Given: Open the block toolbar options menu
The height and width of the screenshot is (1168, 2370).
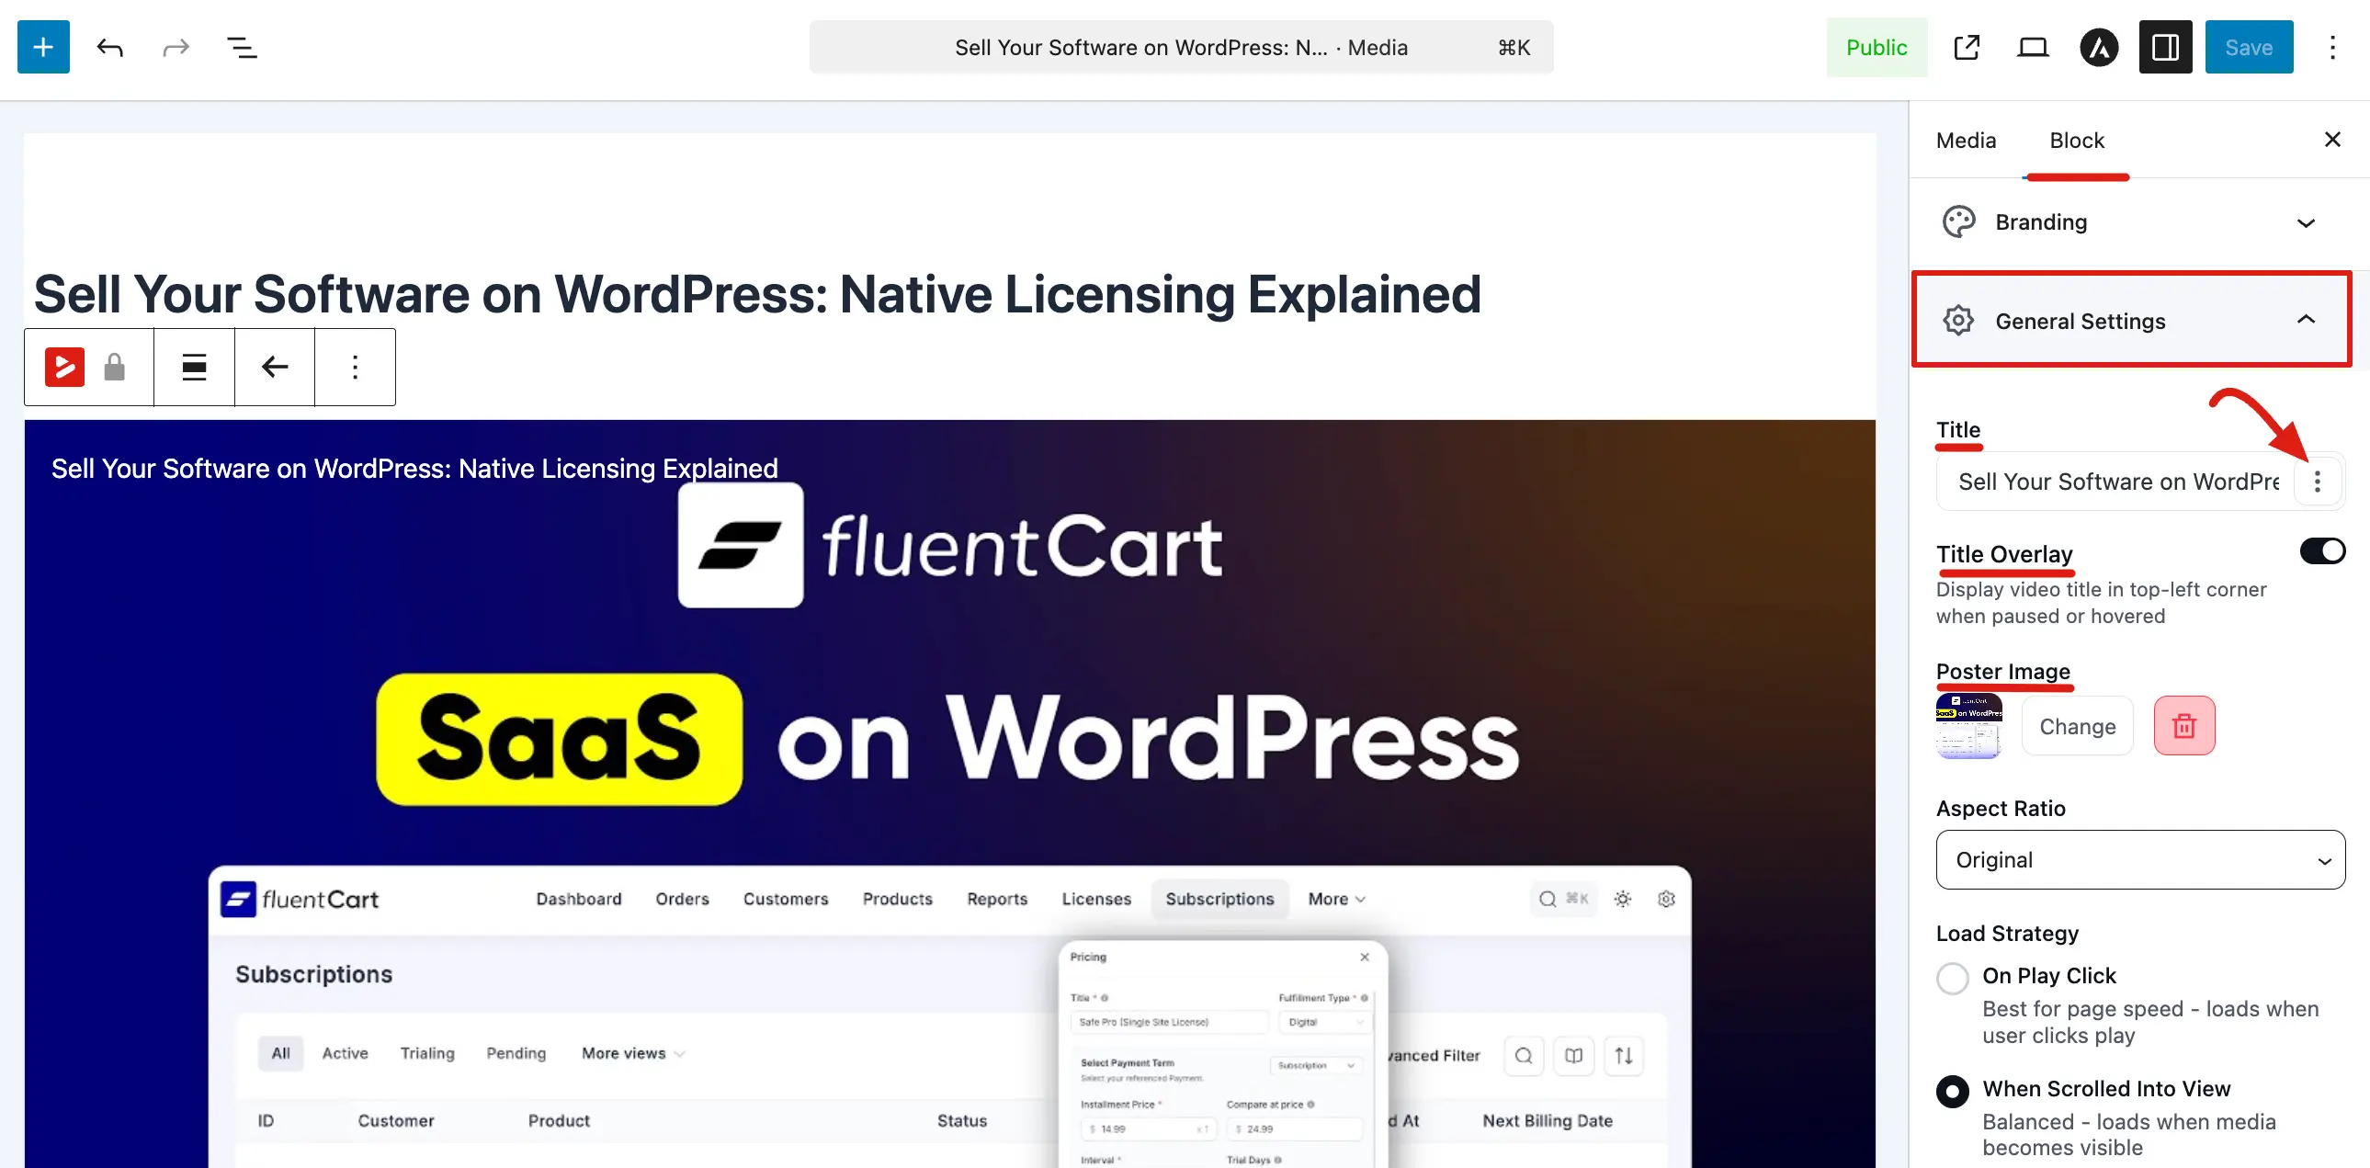Looking at the screenshot, I should [x=355, y=367].
